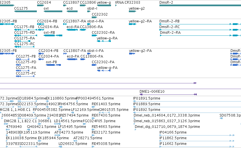The width and height of the screenshot is (241, 148).
Task: Select the CG13806-RA transcript label
Action: [91, 27]
